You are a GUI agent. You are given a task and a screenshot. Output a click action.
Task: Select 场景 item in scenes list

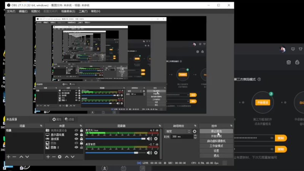[x=24, y=130]
